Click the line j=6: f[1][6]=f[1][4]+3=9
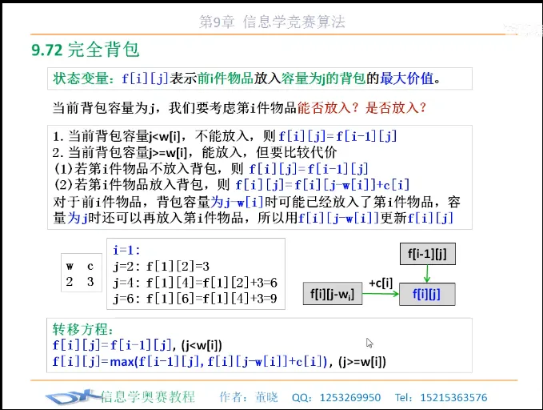This screenshot has height=410, width=543. (195, 298)
